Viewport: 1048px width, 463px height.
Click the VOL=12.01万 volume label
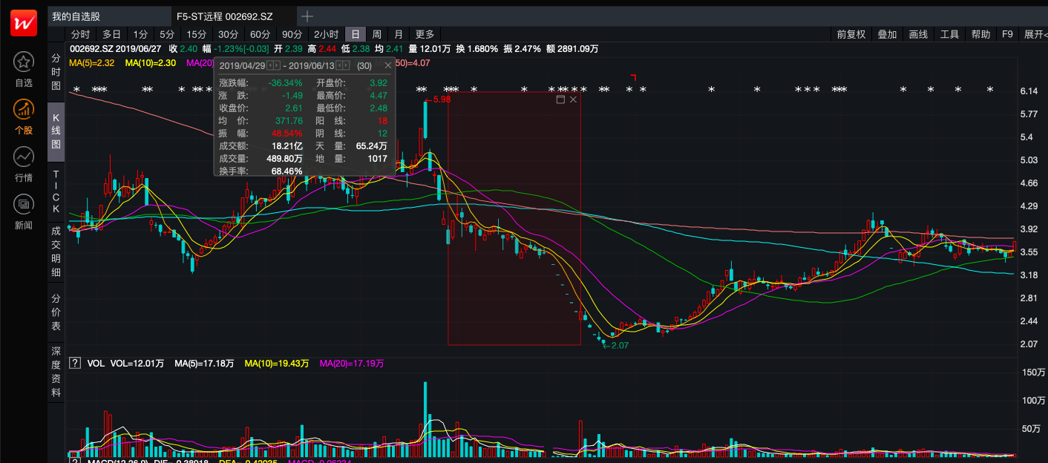pyautogui.click(x=137, y=364)
